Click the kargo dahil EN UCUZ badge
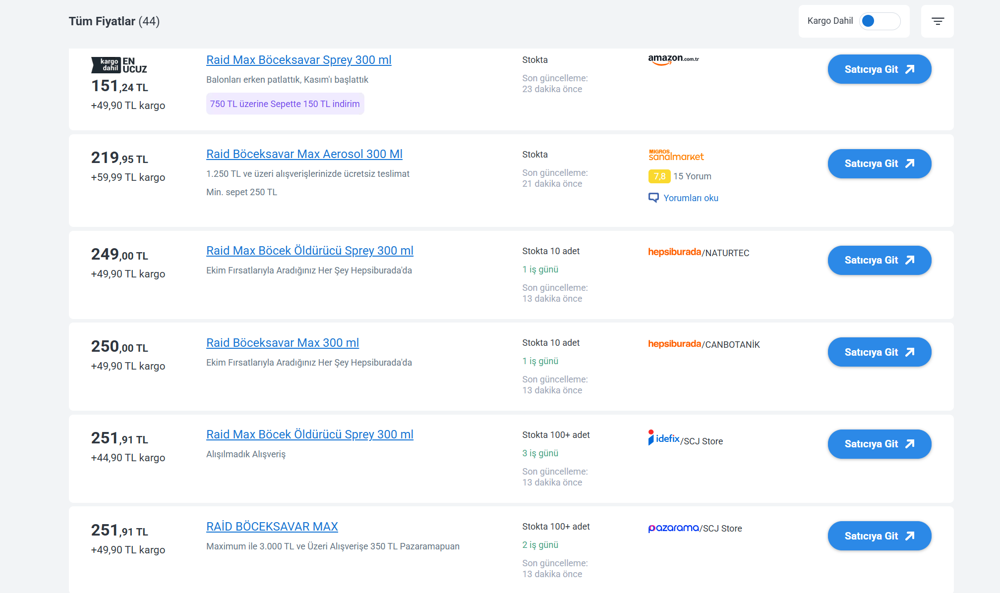This screenshot has width=1000, height=593. (119, 65)
